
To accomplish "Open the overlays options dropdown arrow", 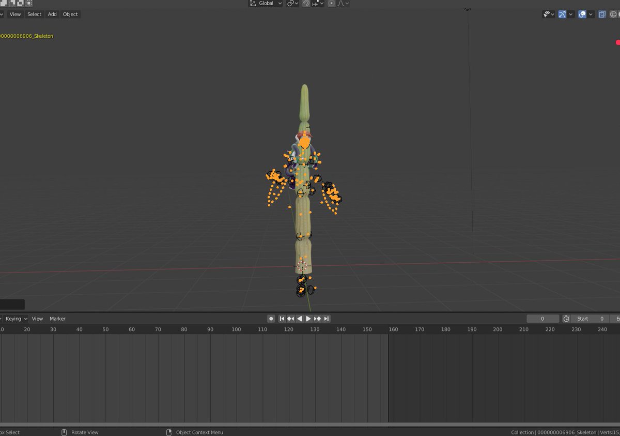I will (x=591, y=14).
